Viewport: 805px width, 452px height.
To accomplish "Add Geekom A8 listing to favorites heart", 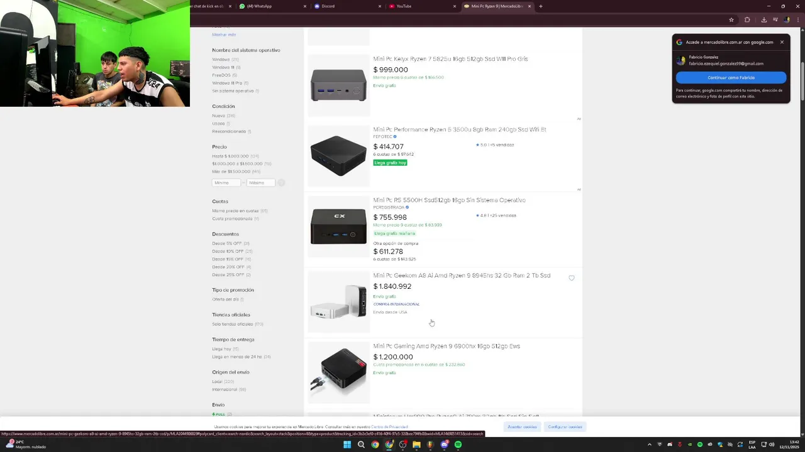I will click(x=571, y=278).
